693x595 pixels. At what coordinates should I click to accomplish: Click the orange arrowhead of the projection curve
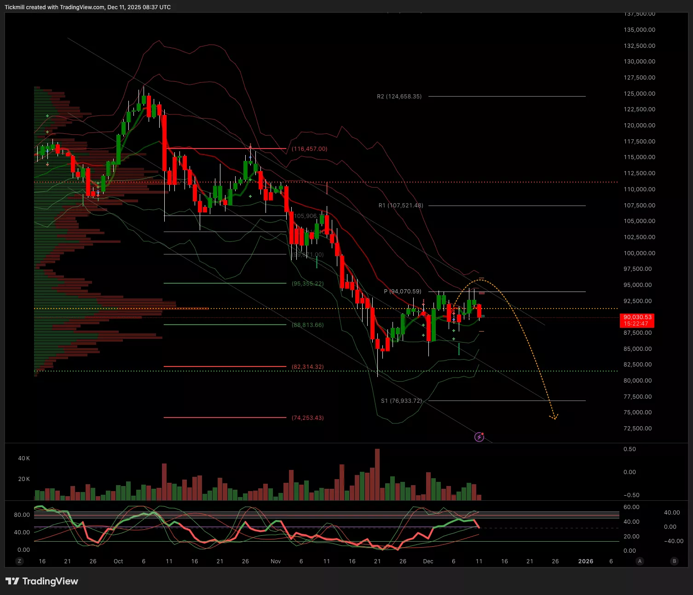554,417
